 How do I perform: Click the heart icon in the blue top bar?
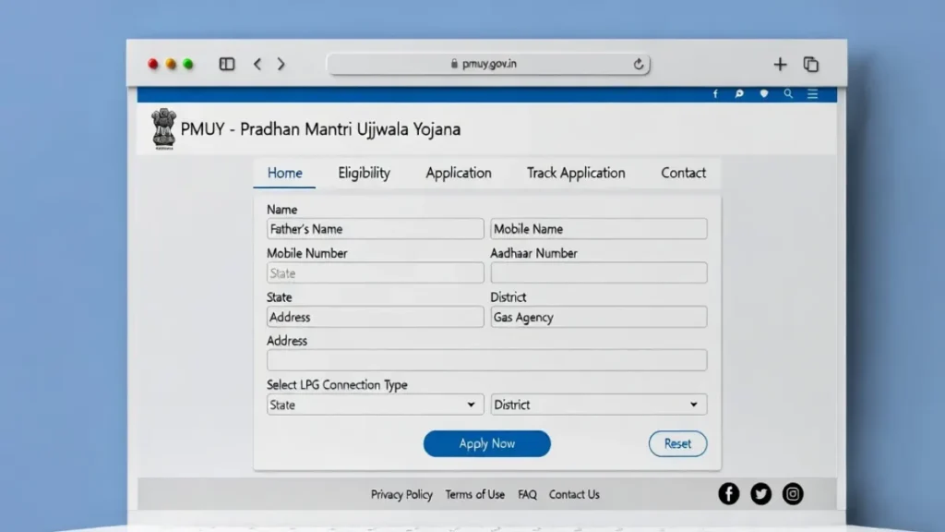click(x=763, y=93)
